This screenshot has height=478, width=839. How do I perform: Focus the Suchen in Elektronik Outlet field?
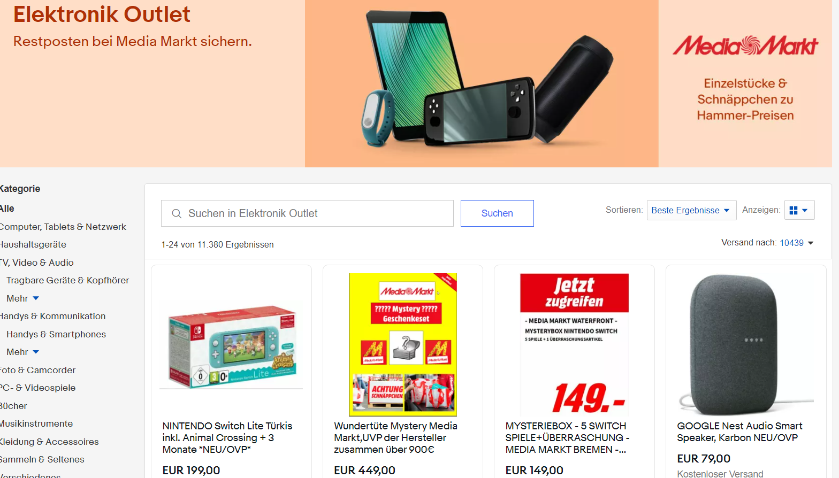307,213
